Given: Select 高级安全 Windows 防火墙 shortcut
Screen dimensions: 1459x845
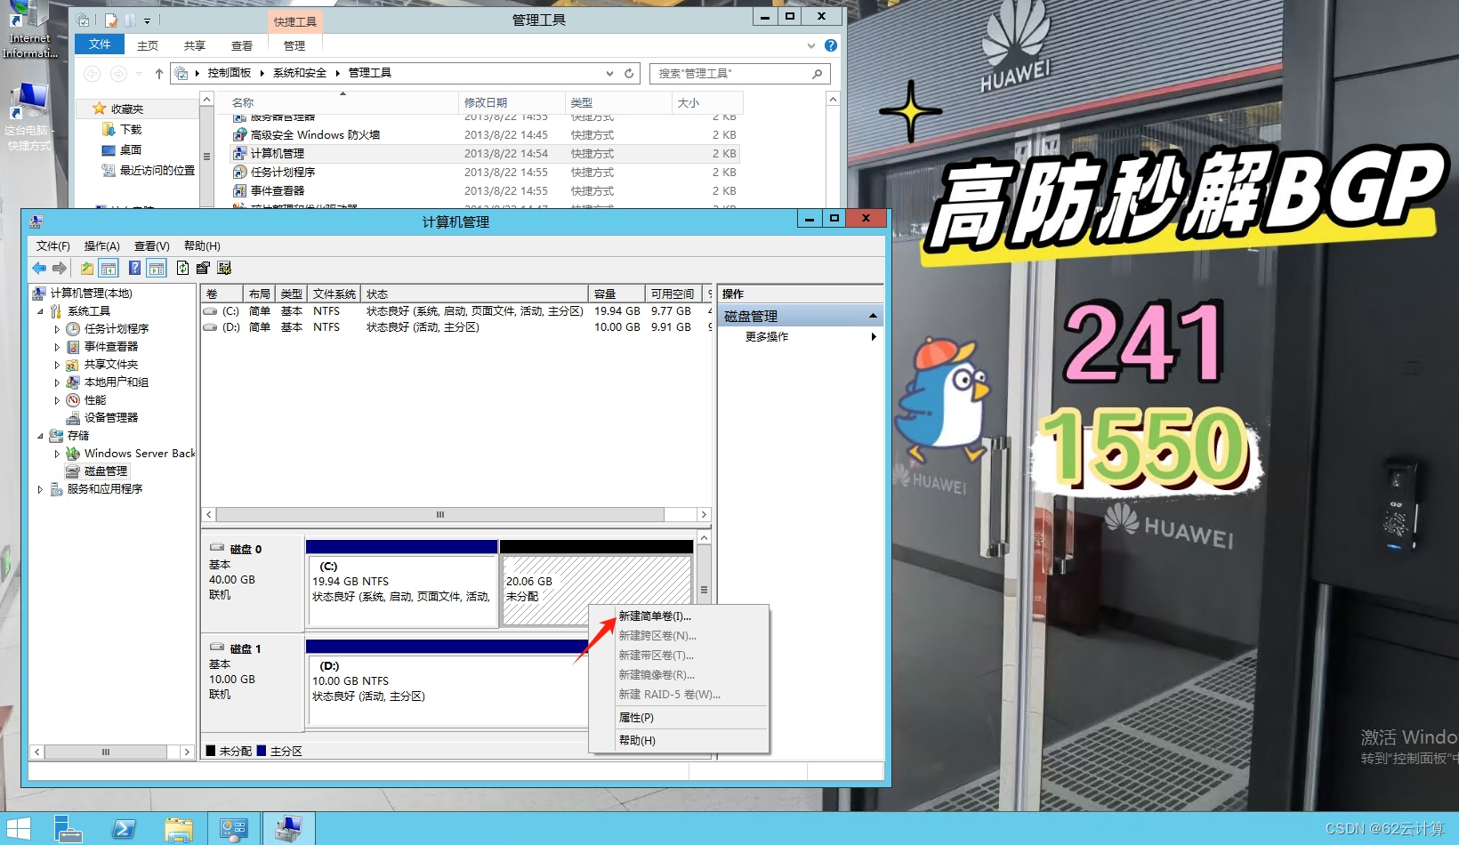Looking at the screenshot, I should (315, 135).
